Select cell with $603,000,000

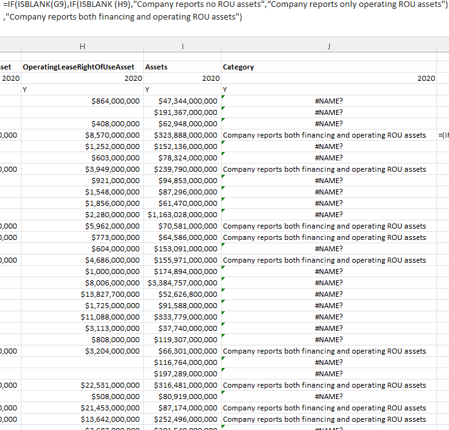coord(83,158)
